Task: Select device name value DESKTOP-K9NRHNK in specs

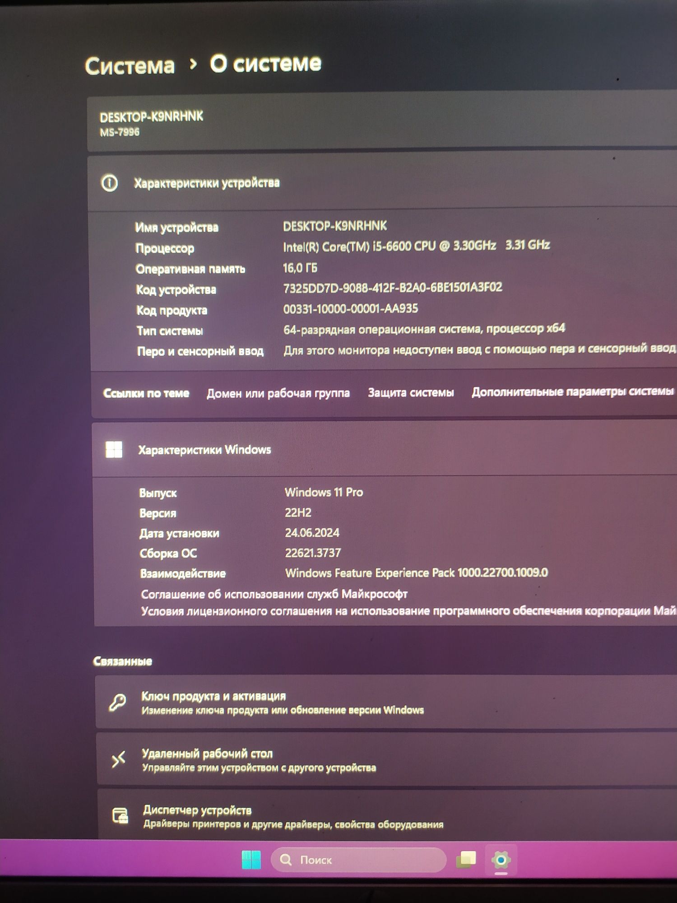Action: [x=335, y=226]
